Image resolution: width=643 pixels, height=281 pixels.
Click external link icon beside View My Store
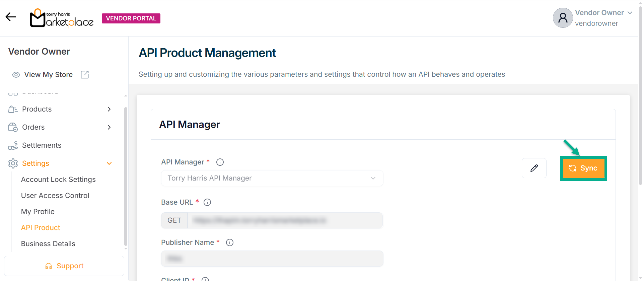point(85,75)
